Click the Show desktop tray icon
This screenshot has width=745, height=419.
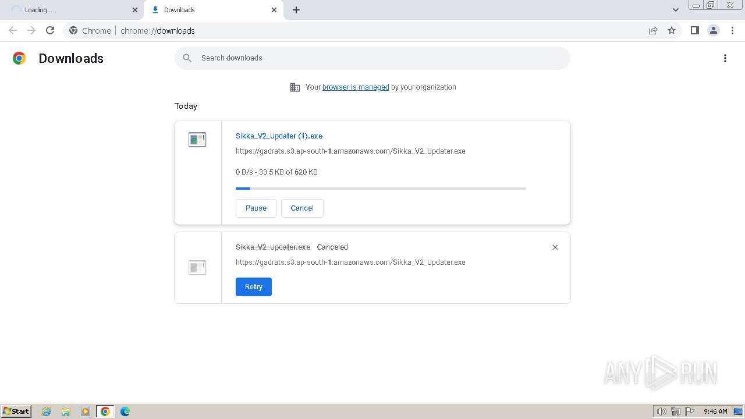pos(738,411)
